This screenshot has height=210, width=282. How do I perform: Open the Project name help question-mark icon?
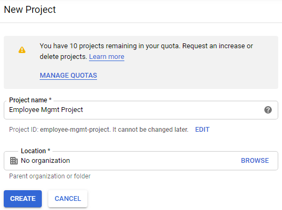[268, 110]
